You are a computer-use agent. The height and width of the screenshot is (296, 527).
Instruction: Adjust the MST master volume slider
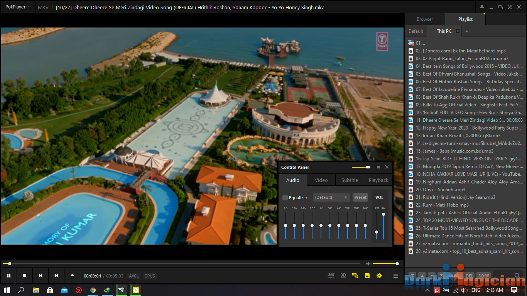(x=377, y=226)
